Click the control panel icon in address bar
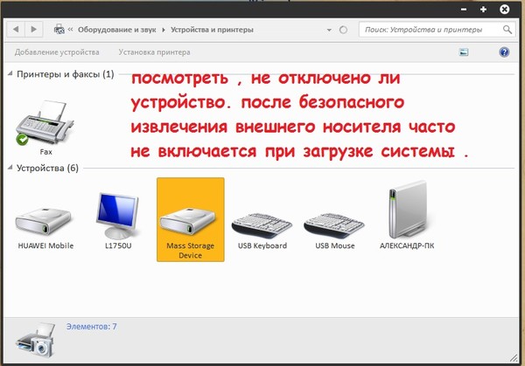This screenshot has width=525, height=366. (59, 30)
